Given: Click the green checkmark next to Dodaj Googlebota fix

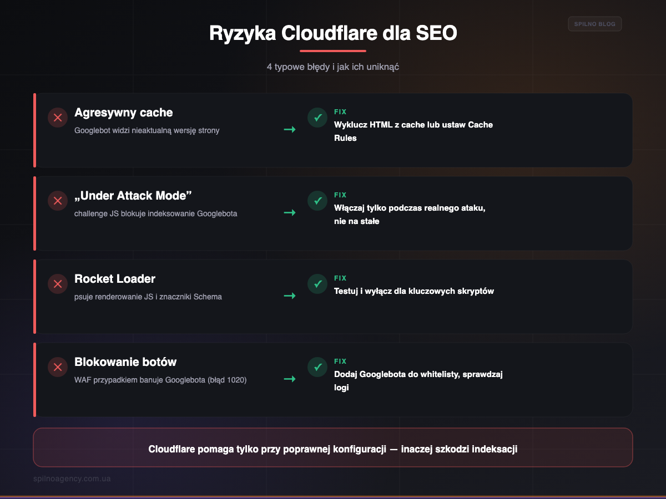Looking at the screenshot, I should click(x=317, y=367).
